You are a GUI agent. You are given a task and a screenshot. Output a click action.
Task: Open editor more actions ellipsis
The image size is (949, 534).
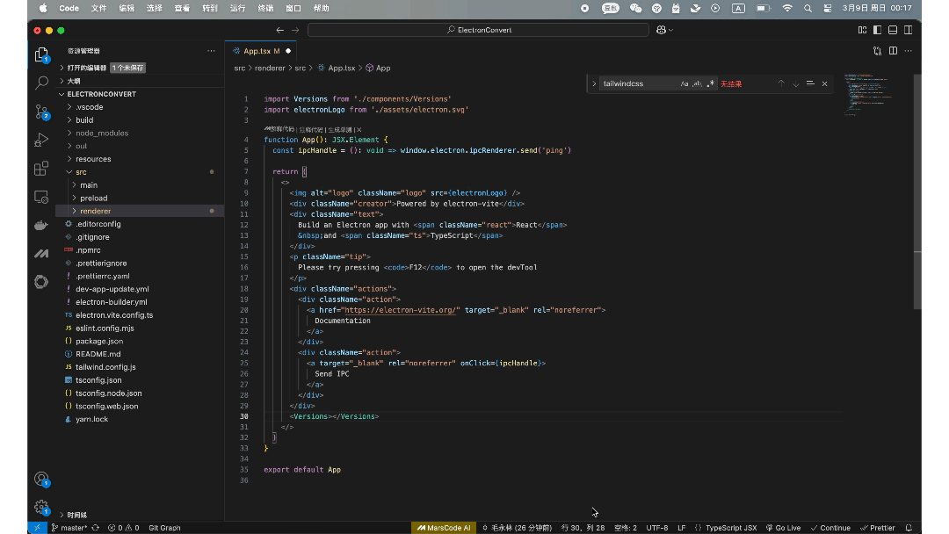[908, 51]
